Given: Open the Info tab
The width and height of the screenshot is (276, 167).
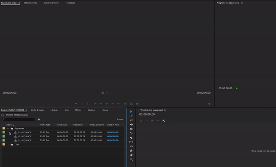Looking at the screenshot, I should coord(67,110).
